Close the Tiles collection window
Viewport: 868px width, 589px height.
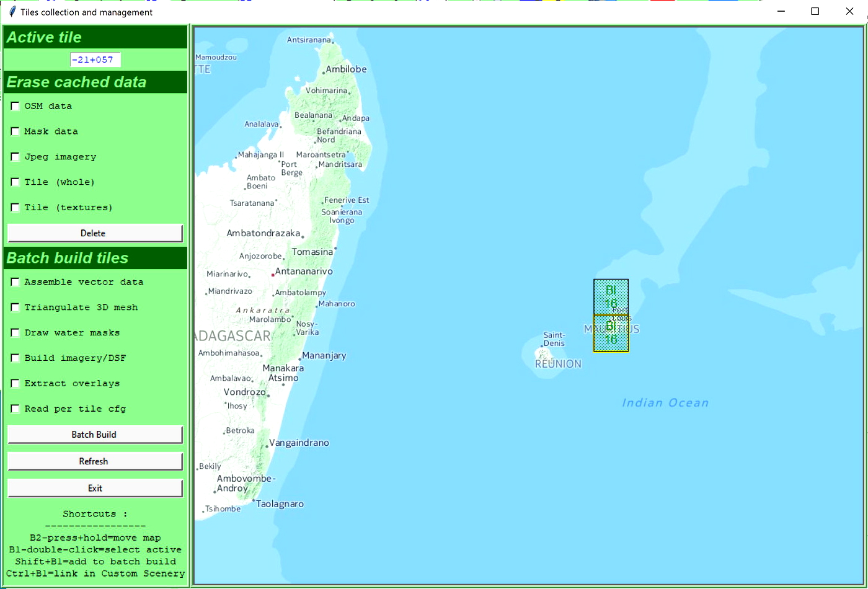pos(849,11)
